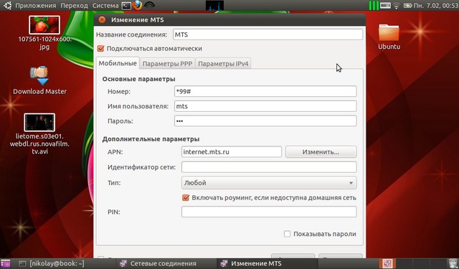Toggle roaming if home network unavailable
Screen dimensions: 459x269
[186, 197]
